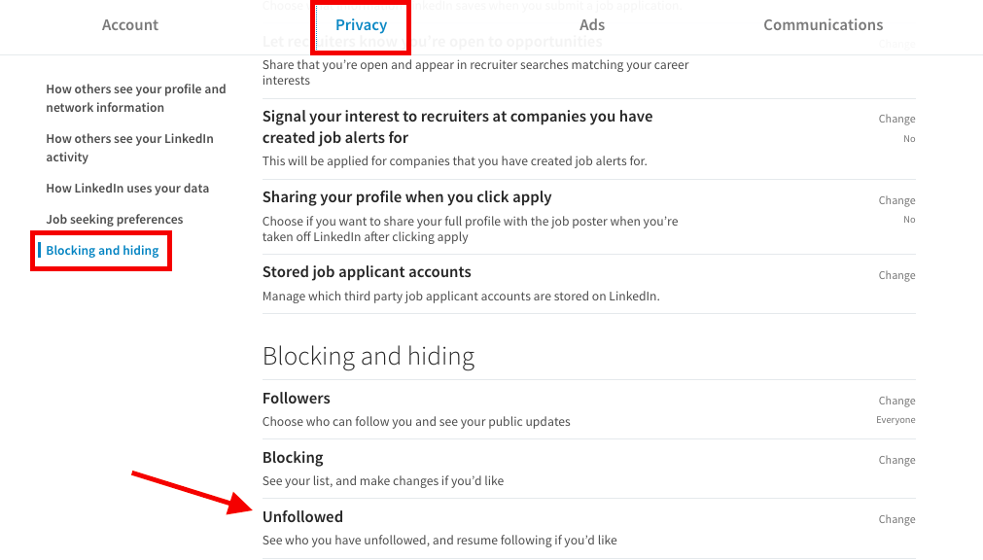This screenshot has height=560, width=983.
Task: Select How others see your profile section
Action: [135, 98]
